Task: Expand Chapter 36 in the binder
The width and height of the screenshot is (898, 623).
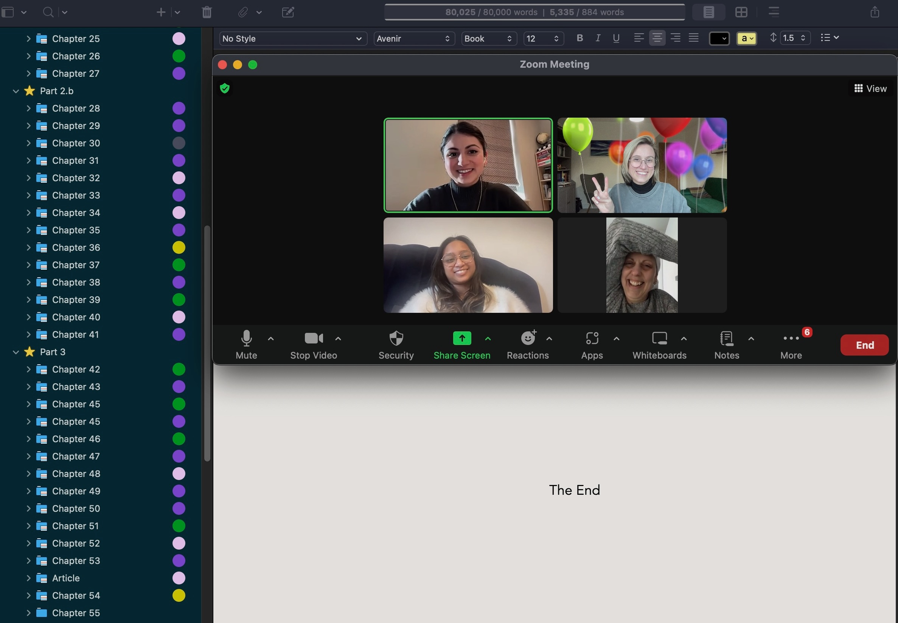Action: [28, 247]
